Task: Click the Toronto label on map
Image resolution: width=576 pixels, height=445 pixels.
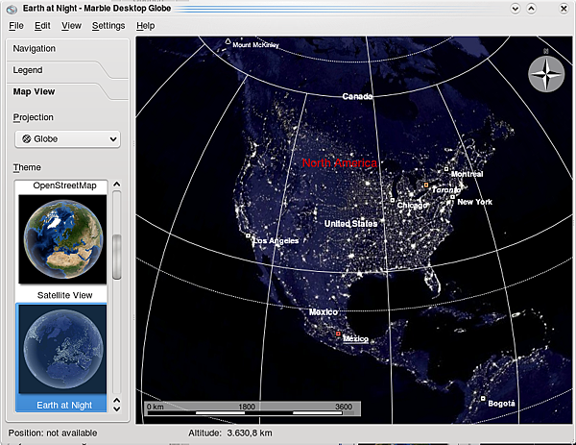Action: click(446, 190)
